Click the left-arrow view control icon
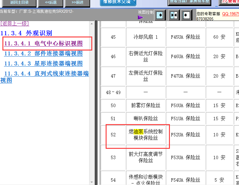This screenshot has width=239, height=185. [x=186, y=15]
